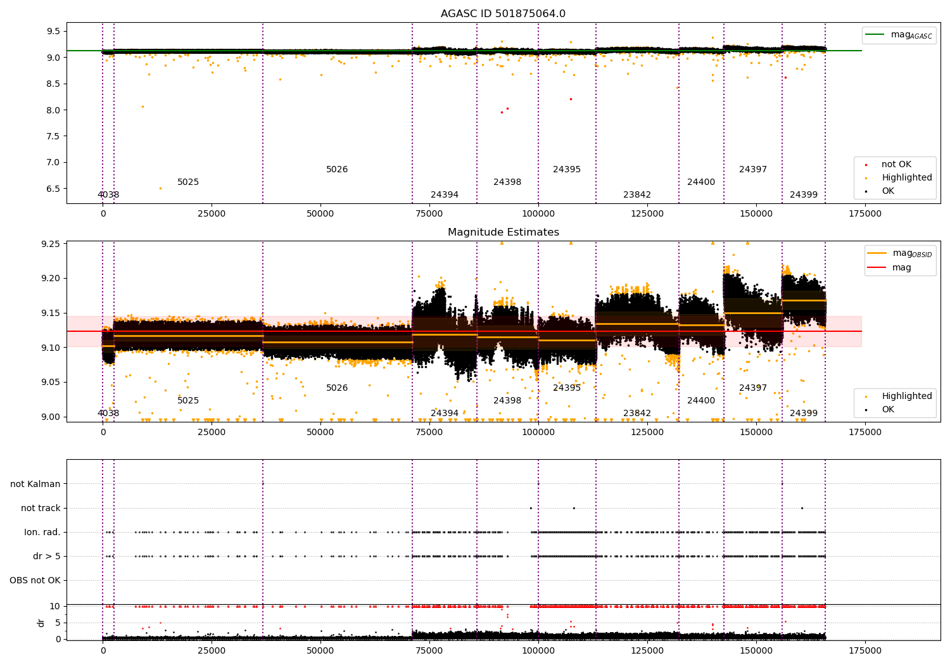Click obsid label 24395 in Magnitude Estimates plot

click(x=567, y=388)
